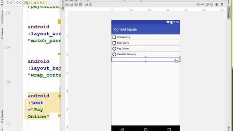
Task: Click the expand vertically icon
Action: tap(91, 4)
